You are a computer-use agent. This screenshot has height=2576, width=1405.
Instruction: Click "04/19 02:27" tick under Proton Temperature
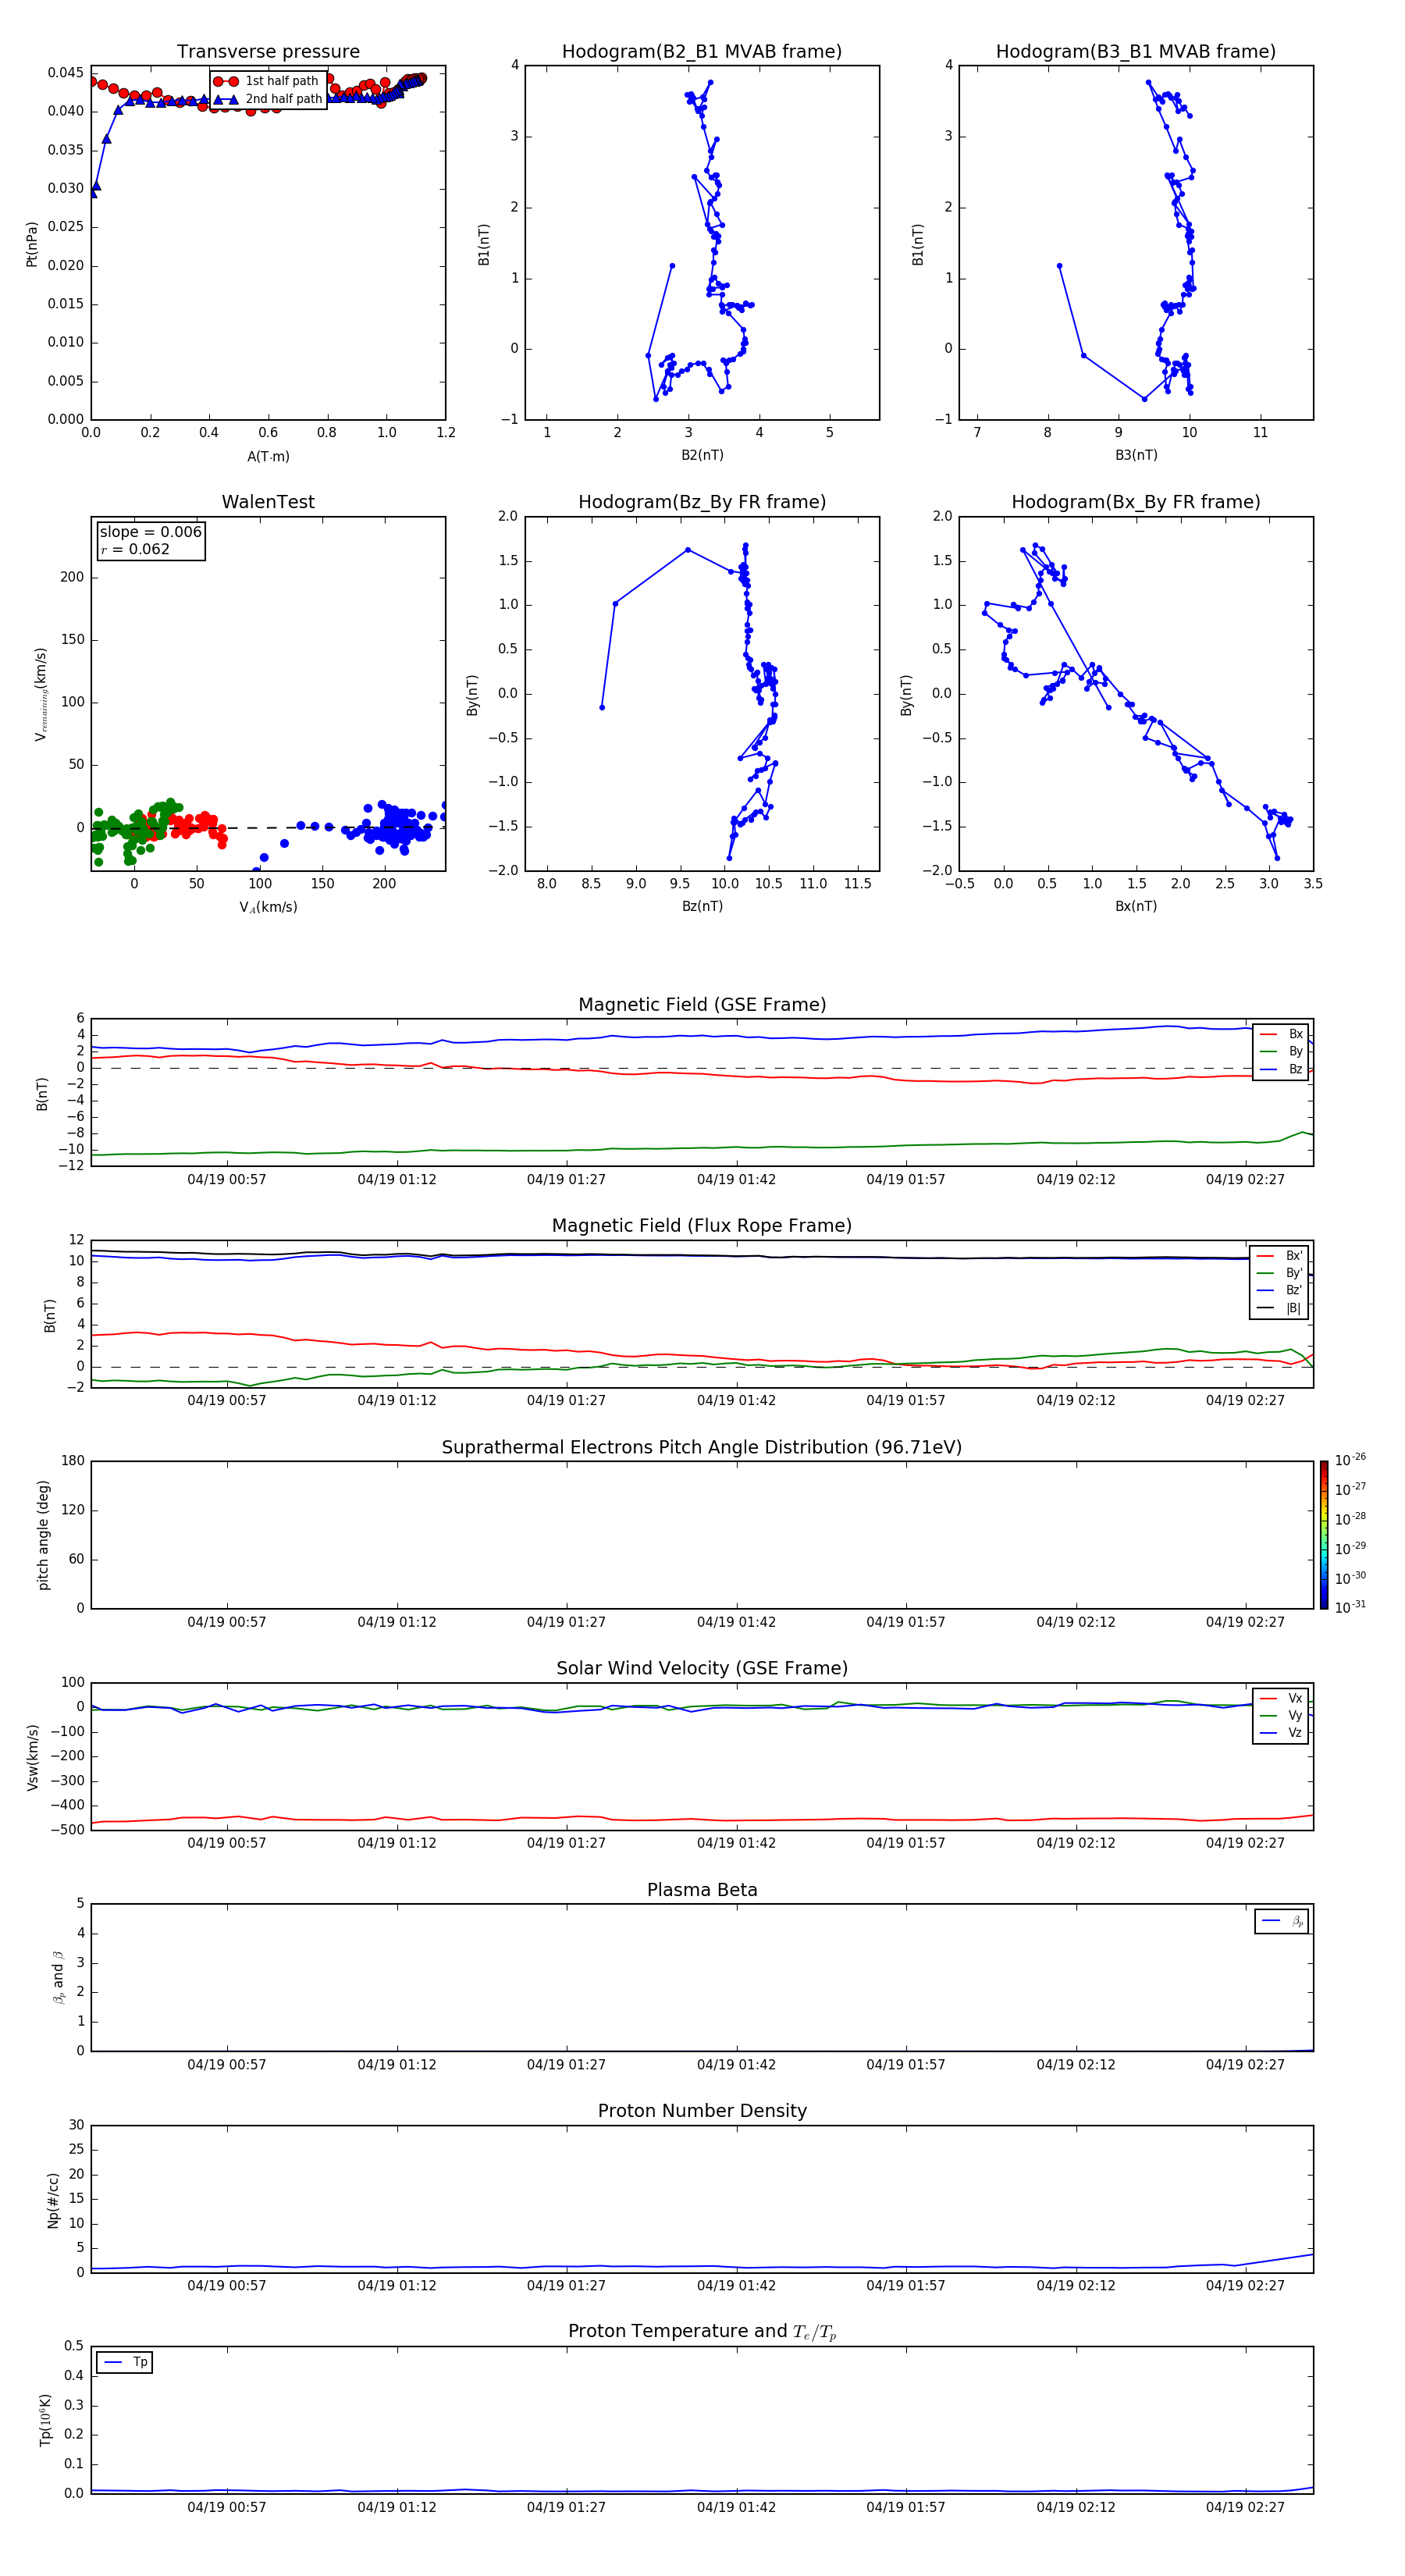coord(1245,2508)
